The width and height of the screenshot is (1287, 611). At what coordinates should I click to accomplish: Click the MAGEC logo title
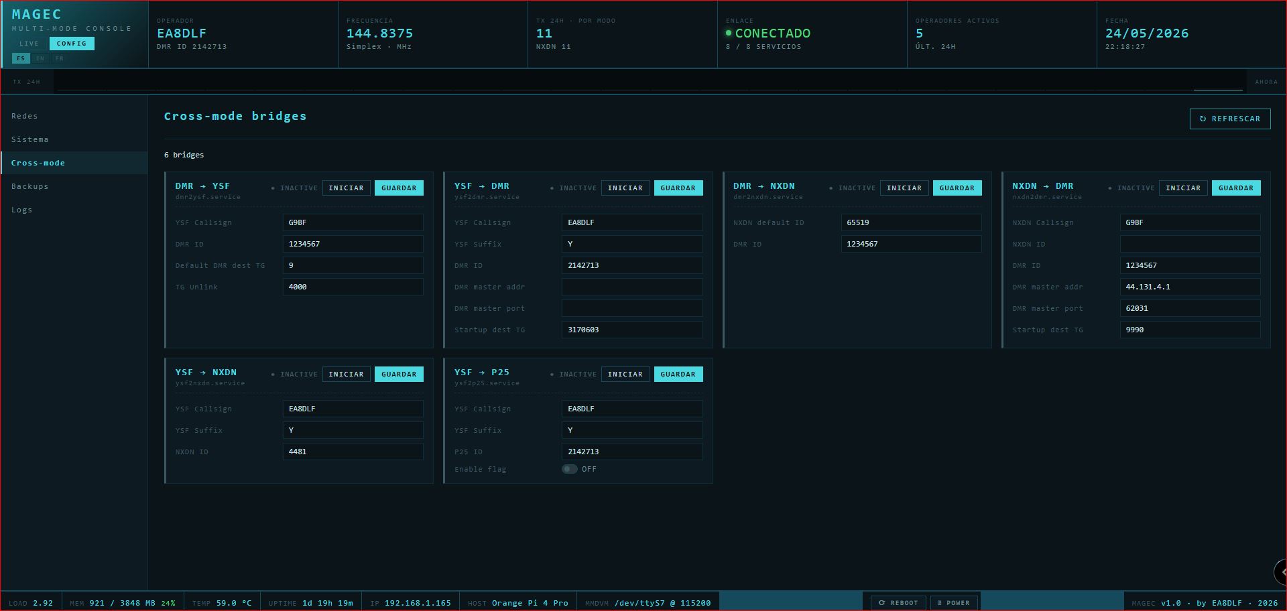tap(37, 14)
